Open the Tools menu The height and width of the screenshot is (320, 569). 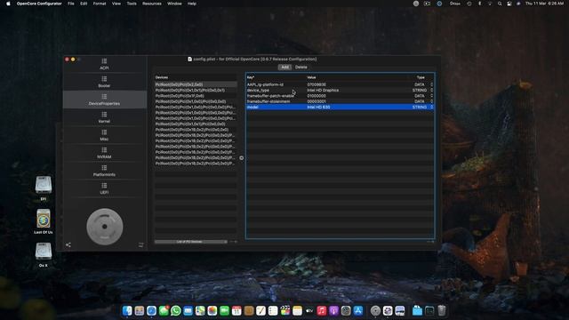(132, 4)
